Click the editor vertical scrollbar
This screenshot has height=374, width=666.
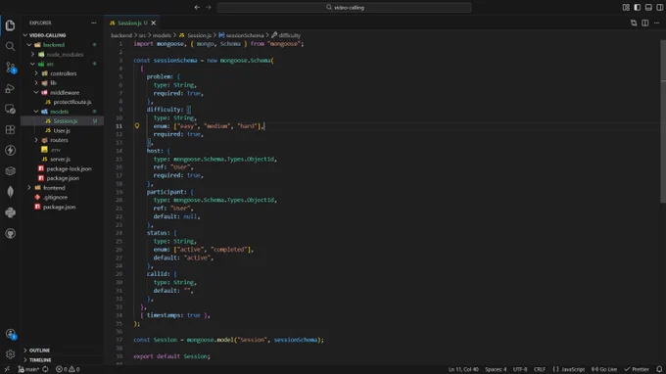pos(663,120)
